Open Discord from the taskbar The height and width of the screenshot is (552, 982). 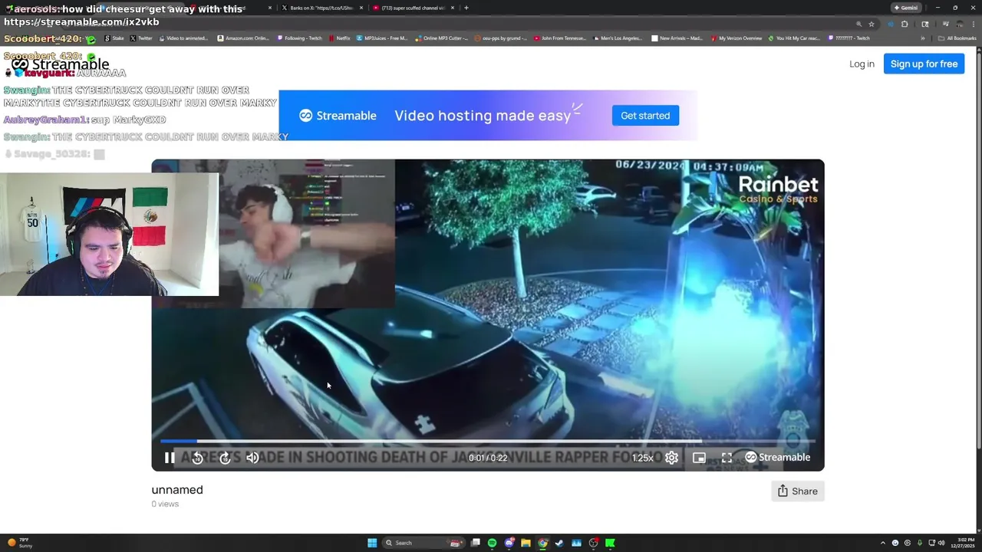tap(509, 543)
